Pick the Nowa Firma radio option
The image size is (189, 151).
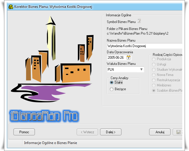point(154,75)
